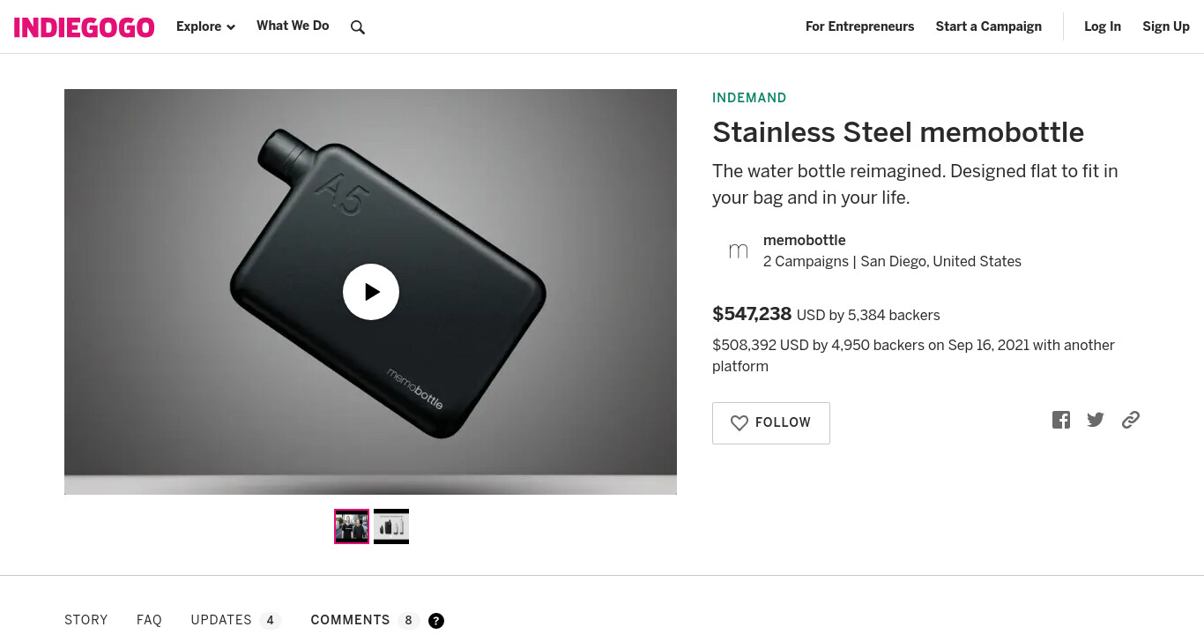Share campaign on Twitter icon
The width and height of the screenshot is (1204, 642).
tap(1096, 420)
